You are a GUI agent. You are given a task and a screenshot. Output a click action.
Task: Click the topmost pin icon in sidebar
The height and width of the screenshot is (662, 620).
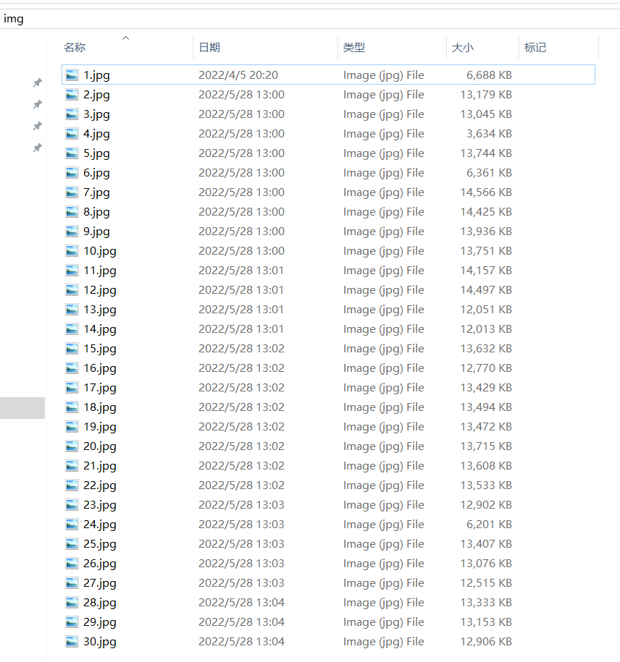click(38, 83)
